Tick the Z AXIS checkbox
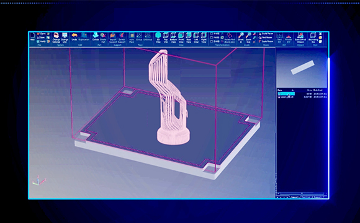This screenshot has height=223, width=360. [x=212, y=42]
